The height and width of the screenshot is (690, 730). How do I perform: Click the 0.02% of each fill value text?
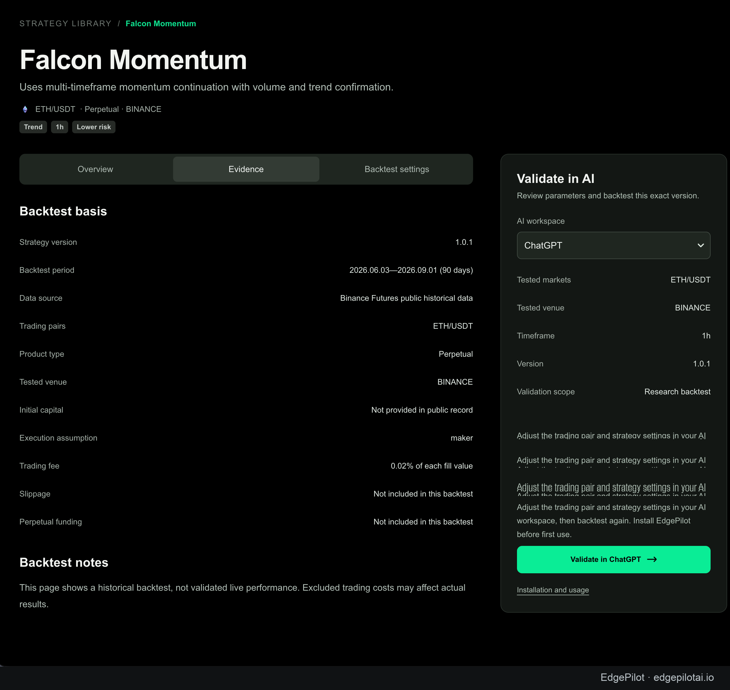pyautogui.click(x=431, y=466)
